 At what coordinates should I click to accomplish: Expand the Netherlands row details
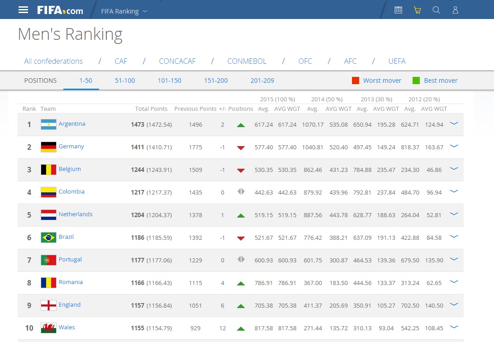click(454, 214)
